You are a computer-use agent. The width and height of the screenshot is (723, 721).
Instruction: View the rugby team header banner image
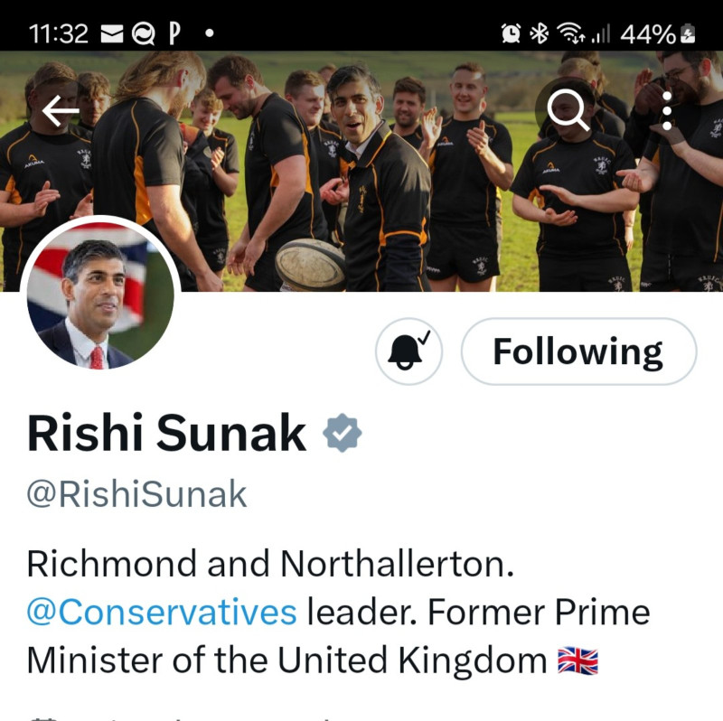(361, 171)
